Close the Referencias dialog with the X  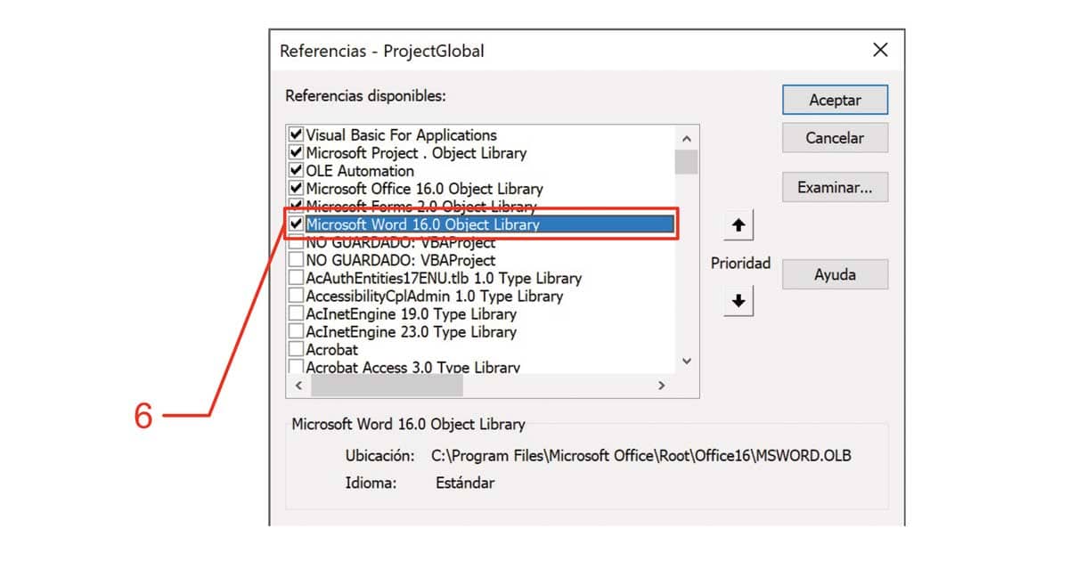click(x=880, y=50)
